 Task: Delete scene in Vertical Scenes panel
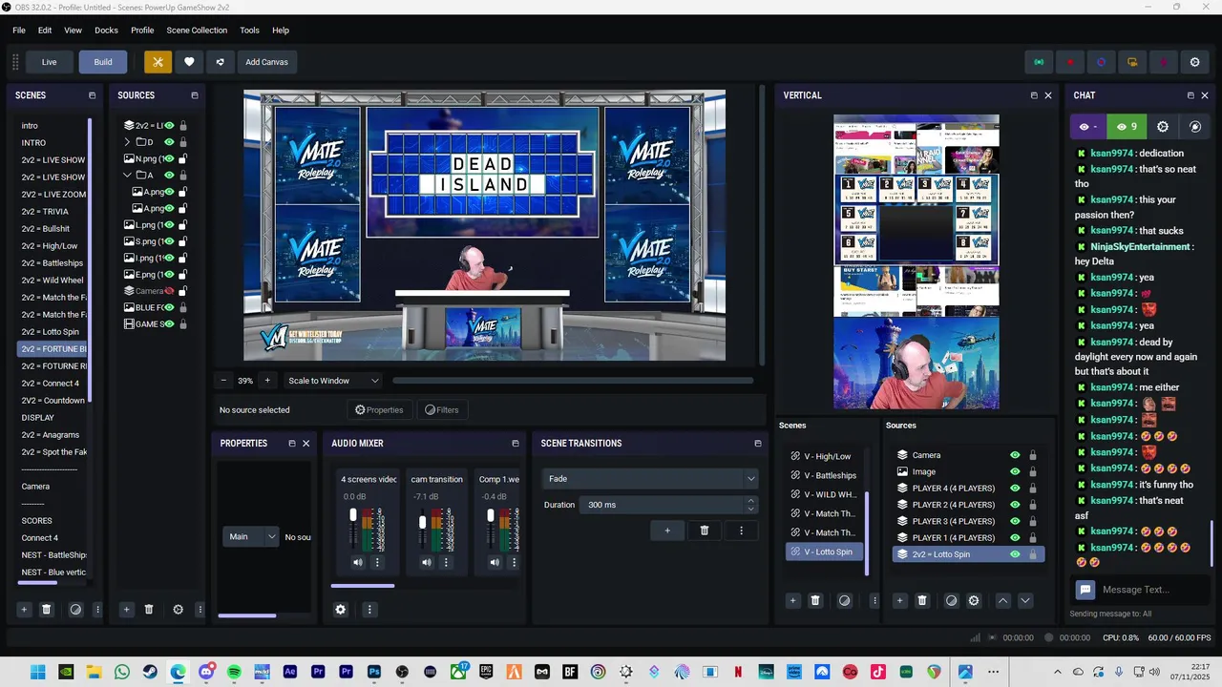click(x=815, y=600)
